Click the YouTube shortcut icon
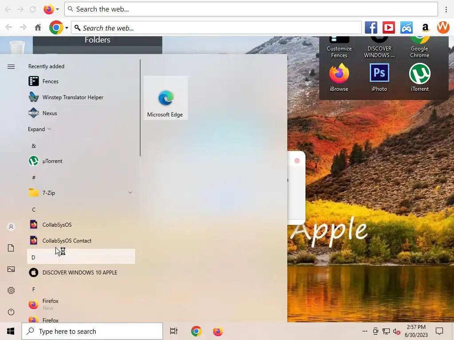 coord(389,28)
